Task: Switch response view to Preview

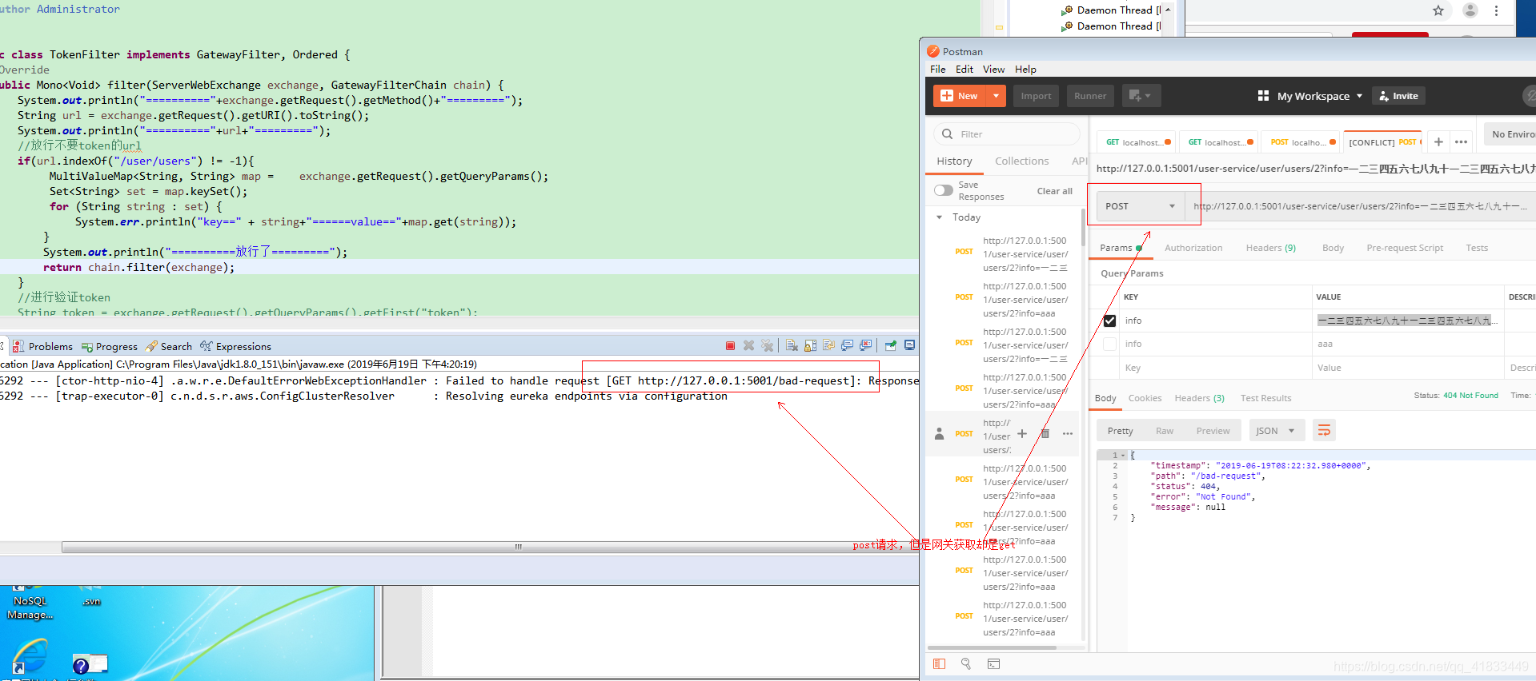Action: tap(1213, 431)
